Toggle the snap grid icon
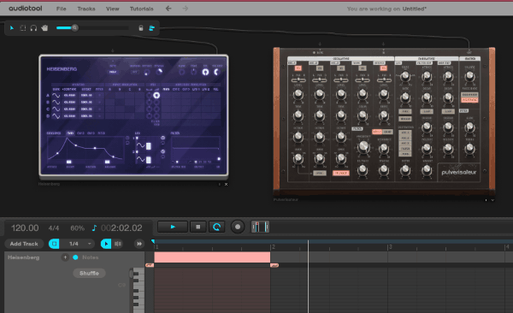 tap(54, 244)
